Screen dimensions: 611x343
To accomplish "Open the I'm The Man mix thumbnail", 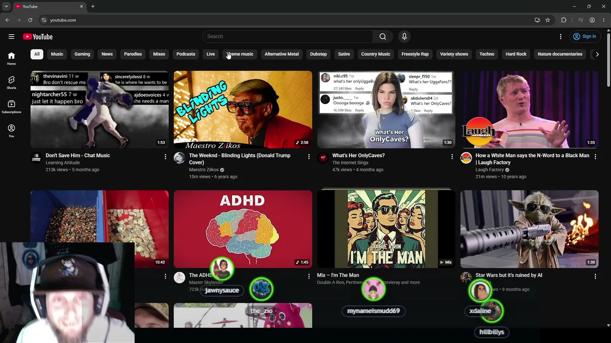I will point(386,229).
